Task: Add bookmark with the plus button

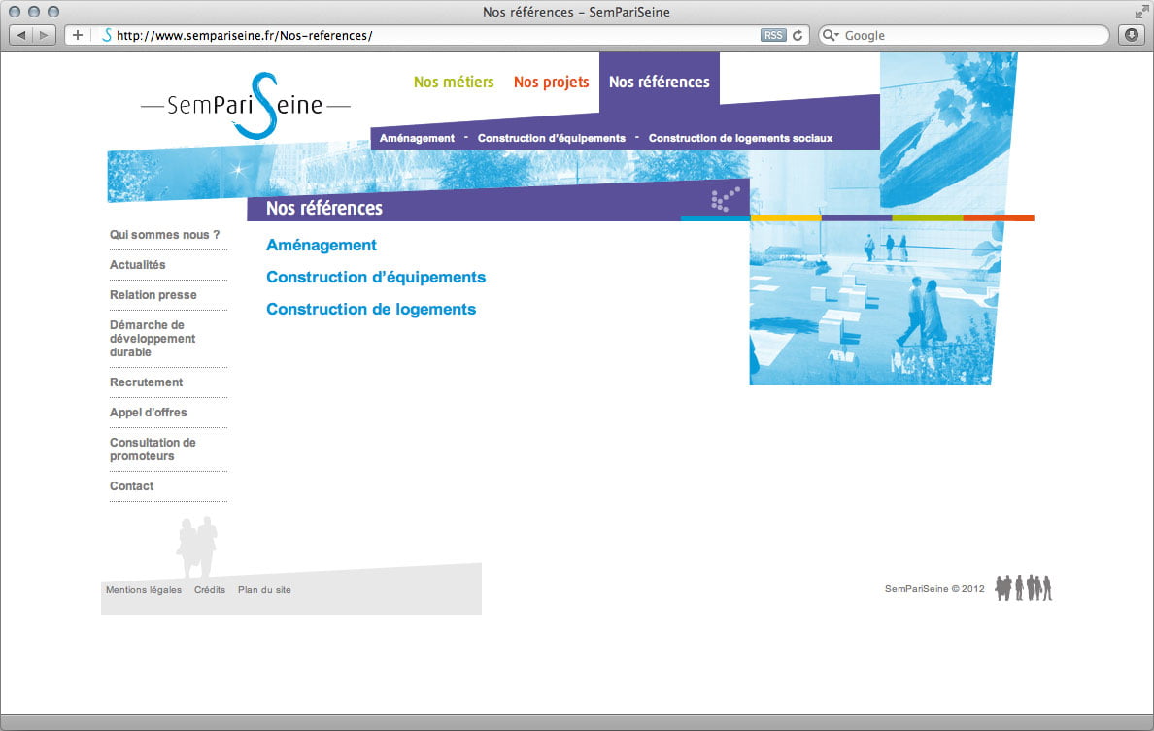Action: tap(78, 35)
